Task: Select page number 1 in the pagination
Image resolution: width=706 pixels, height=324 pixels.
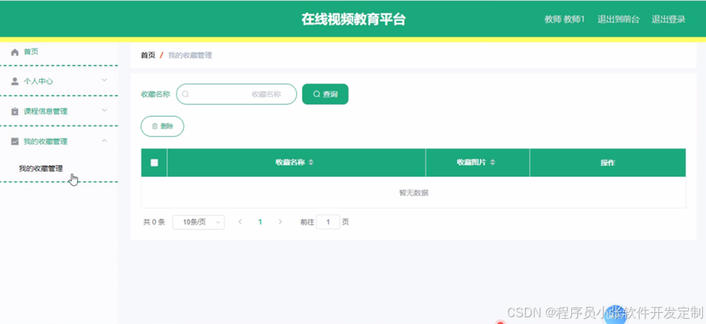Action: pos(260,222)
